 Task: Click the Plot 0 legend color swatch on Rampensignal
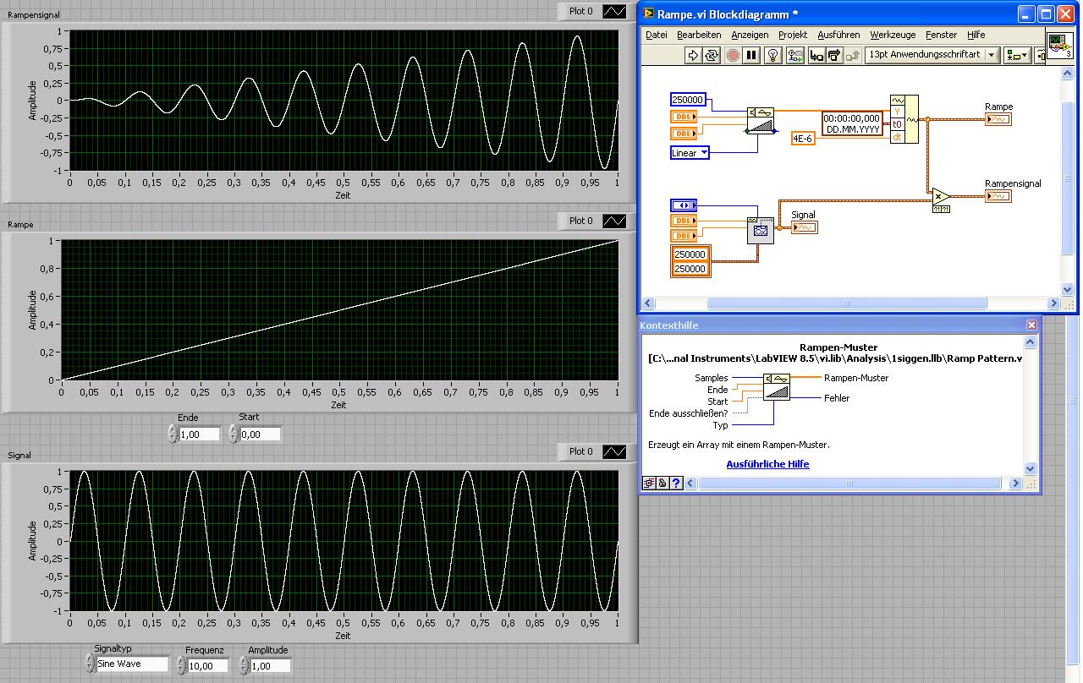point(614,11)
